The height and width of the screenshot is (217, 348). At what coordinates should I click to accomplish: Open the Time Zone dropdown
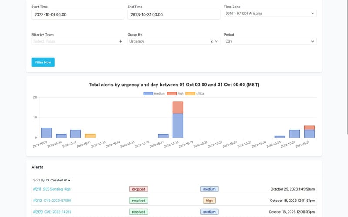click(270, 13)
